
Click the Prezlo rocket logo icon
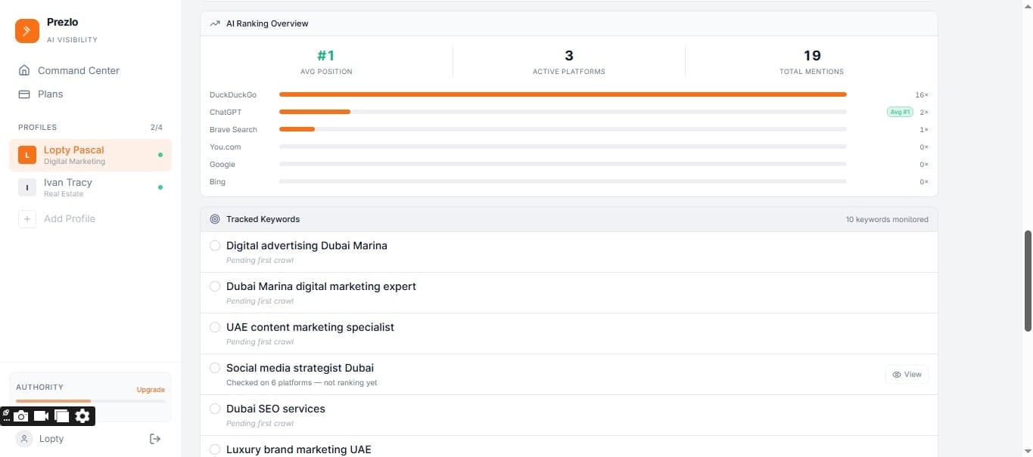[x=26, y=30]
